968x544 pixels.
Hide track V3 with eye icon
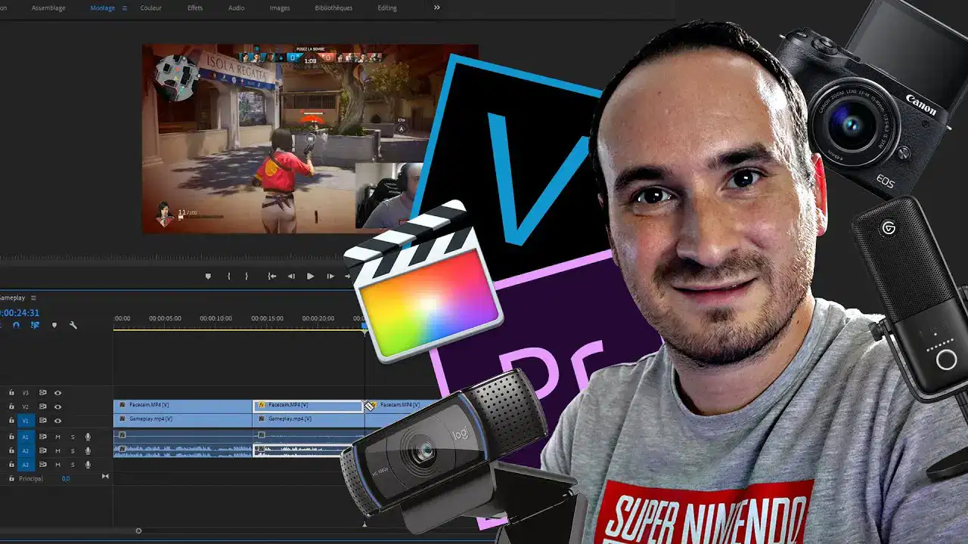[x=57, y=393]
